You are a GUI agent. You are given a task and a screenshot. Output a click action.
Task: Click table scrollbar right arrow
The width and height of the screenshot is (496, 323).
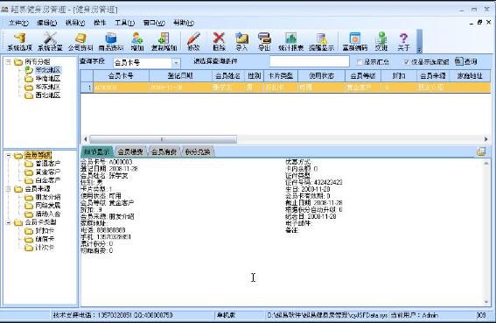point(486,139)
